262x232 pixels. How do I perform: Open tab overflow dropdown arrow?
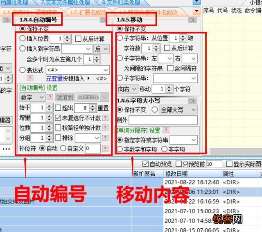coord(196,11)
